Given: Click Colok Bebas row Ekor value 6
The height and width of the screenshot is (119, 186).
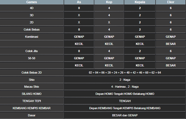Looking at the screenshot, I should 171,29.
